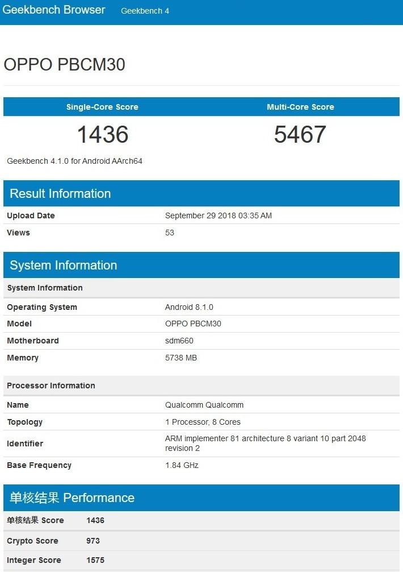This screenshot has height=572, width=403.
Task: Select the sdm660 motherboard value
Action: pyautogui.click(x=179, y=341)
